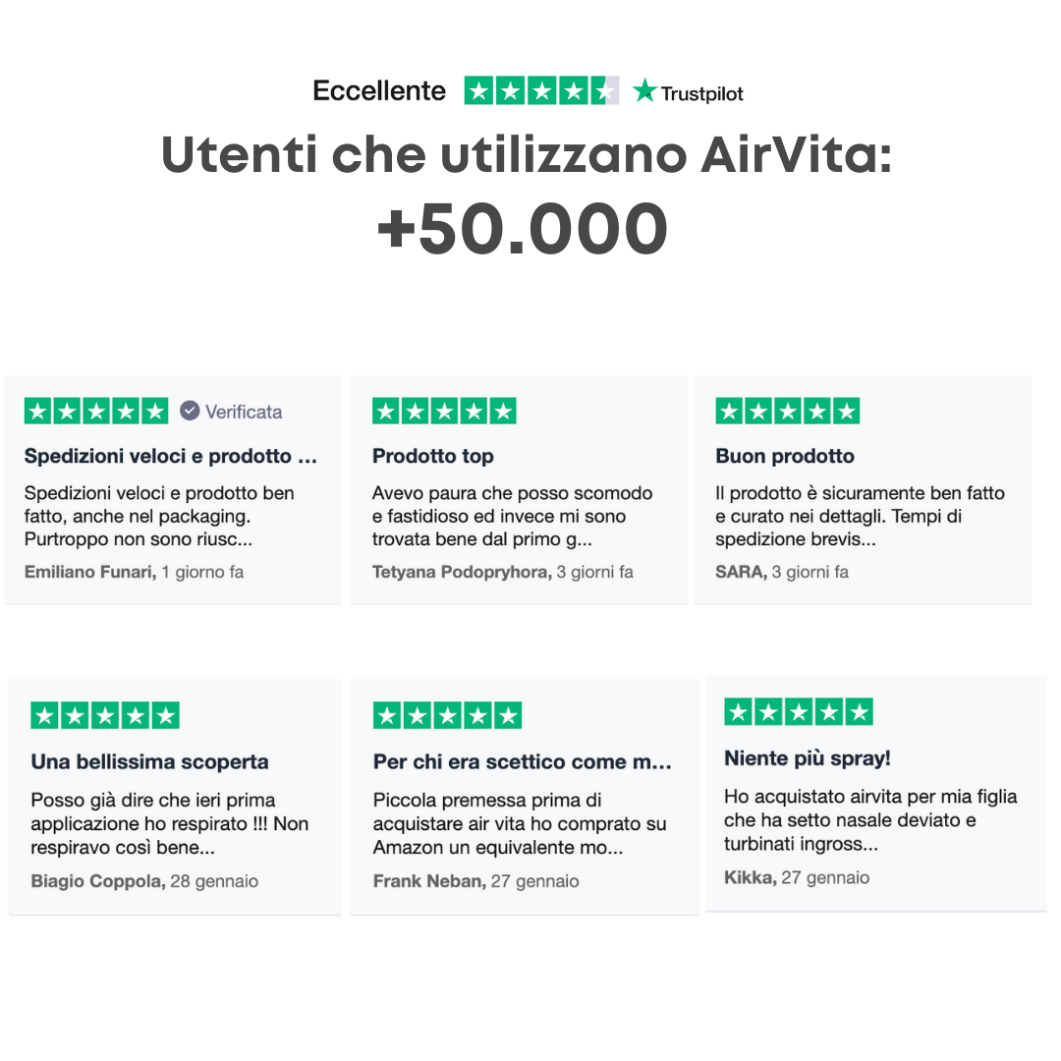This screenshot has height=1061, width=1061.
Task: Open 'Una bellissima scoperta' review title
Action: [149, 761]
